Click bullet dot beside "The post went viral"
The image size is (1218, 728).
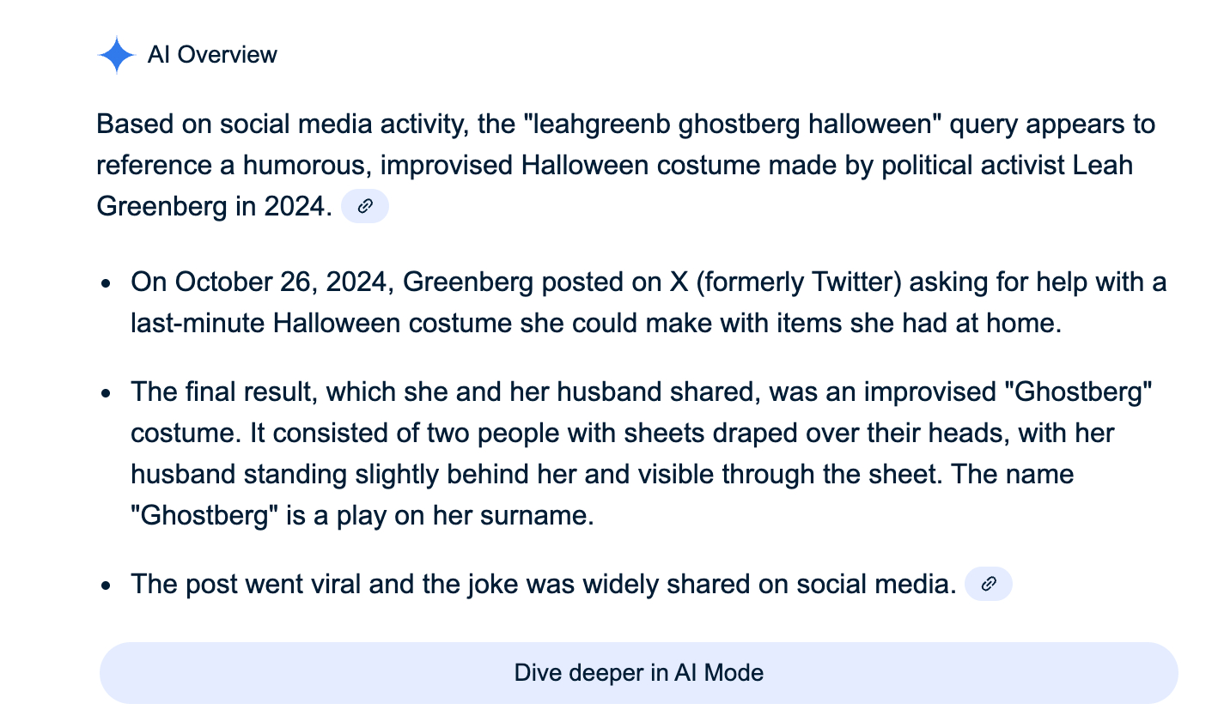[x=106, y=585]
